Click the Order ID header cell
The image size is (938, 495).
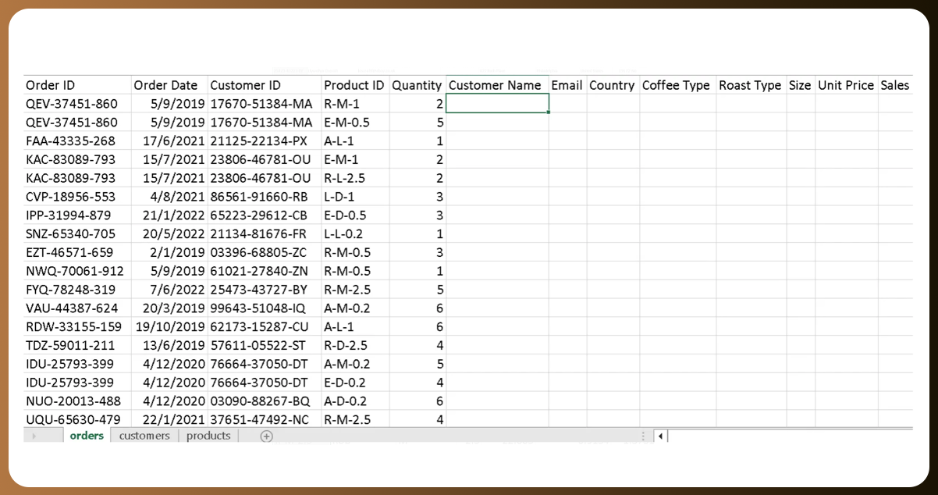[76, 85]
